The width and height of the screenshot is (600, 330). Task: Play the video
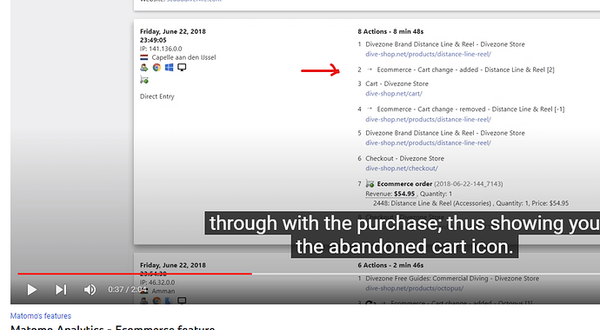[32, 289]
